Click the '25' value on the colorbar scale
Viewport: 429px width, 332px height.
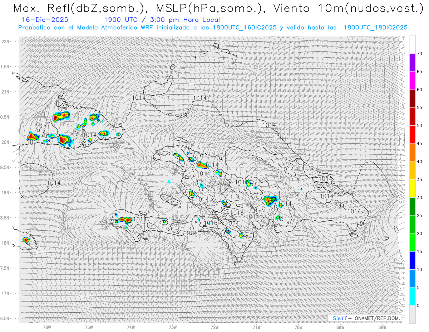click(419, 215)
